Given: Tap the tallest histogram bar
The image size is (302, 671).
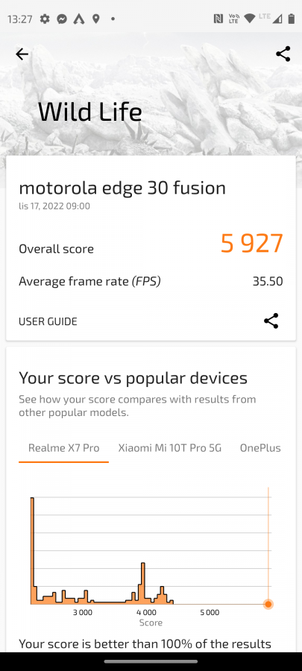Looking at the screenshot, I should click(32, 551).
